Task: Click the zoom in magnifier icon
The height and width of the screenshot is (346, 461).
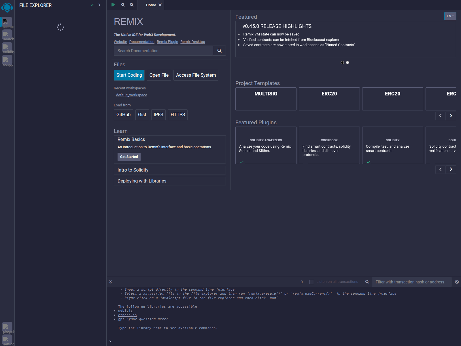Action: pos(132,5)
